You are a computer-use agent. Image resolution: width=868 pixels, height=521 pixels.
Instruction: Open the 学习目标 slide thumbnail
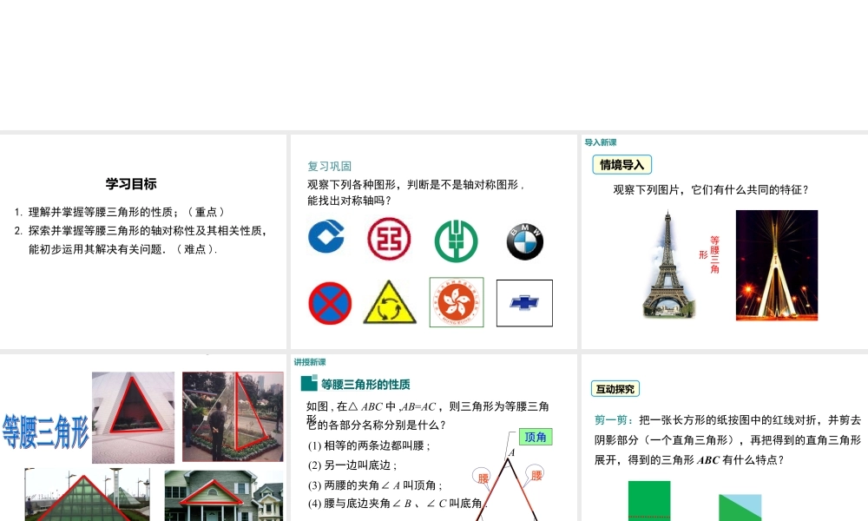[143, 241]
